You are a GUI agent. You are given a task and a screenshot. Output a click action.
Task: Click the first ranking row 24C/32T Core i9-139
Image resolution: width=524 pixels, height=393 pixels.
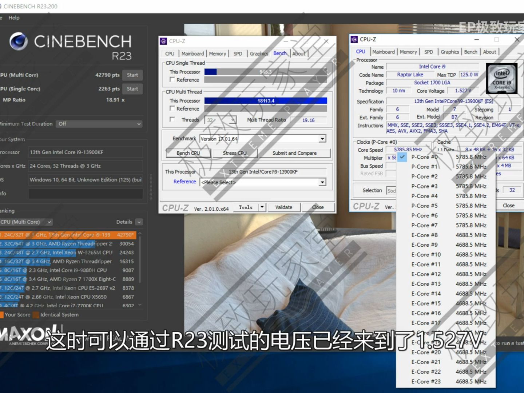coord(68,235)
